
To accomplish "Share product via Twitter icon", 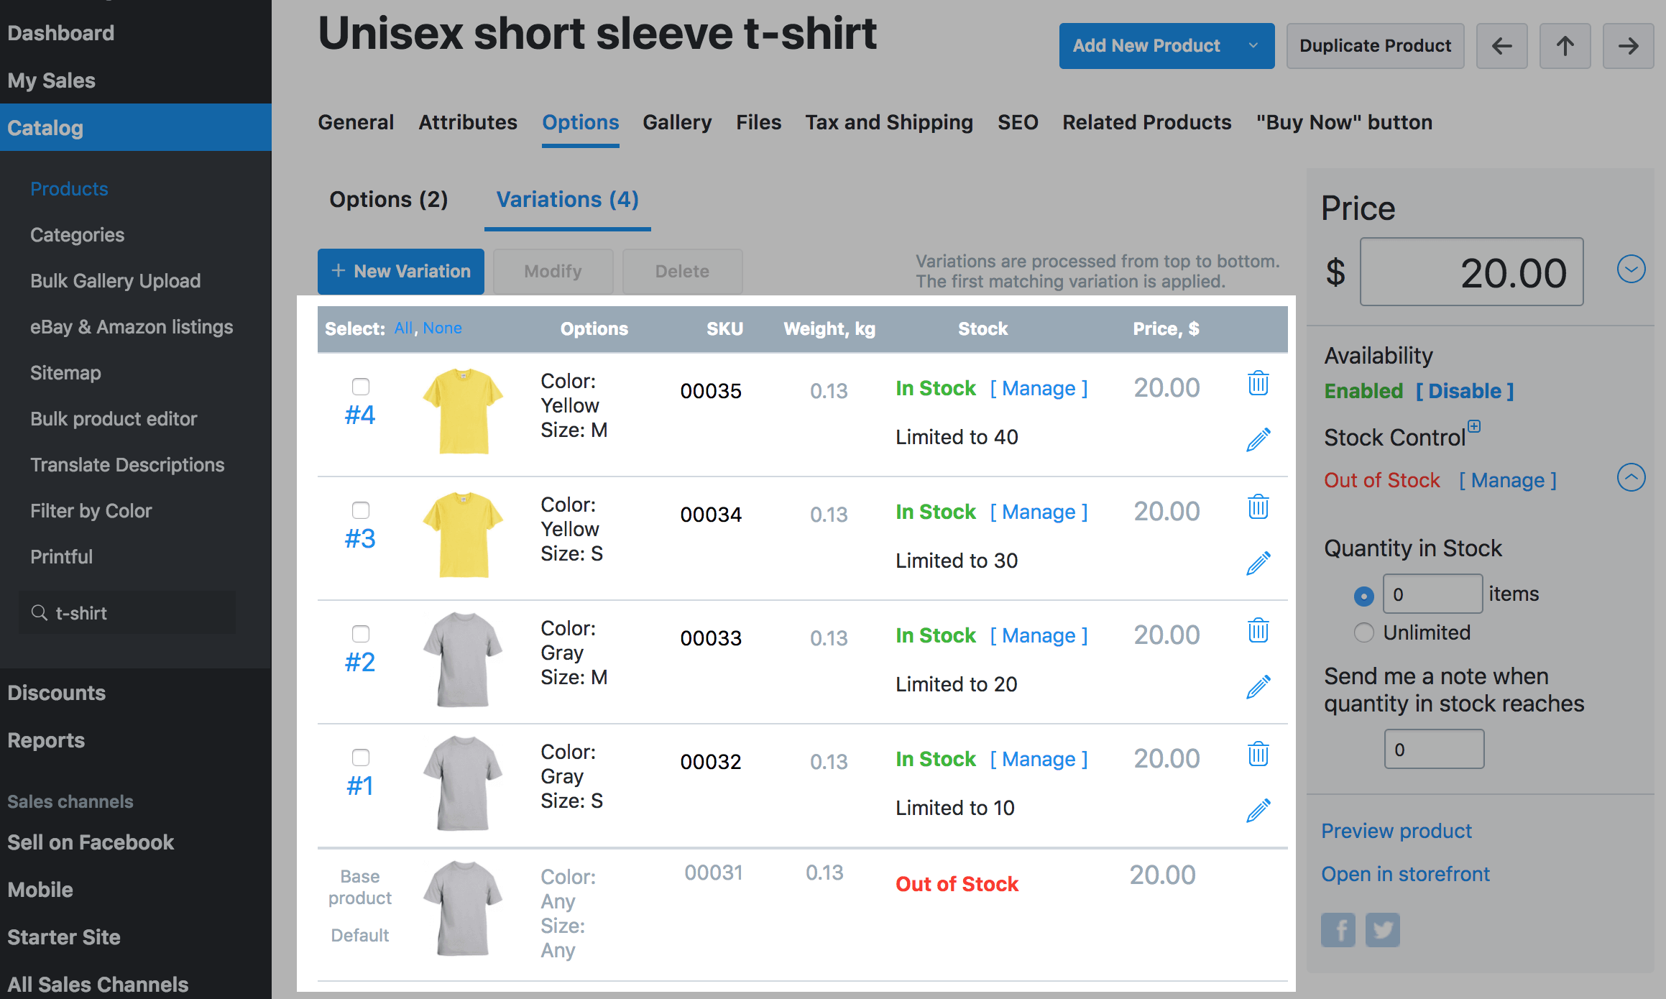I will point(1382,930).
